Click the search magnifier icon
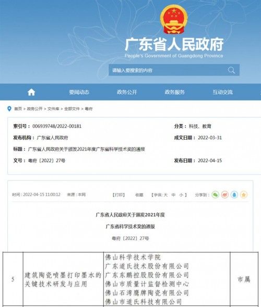 231,70
